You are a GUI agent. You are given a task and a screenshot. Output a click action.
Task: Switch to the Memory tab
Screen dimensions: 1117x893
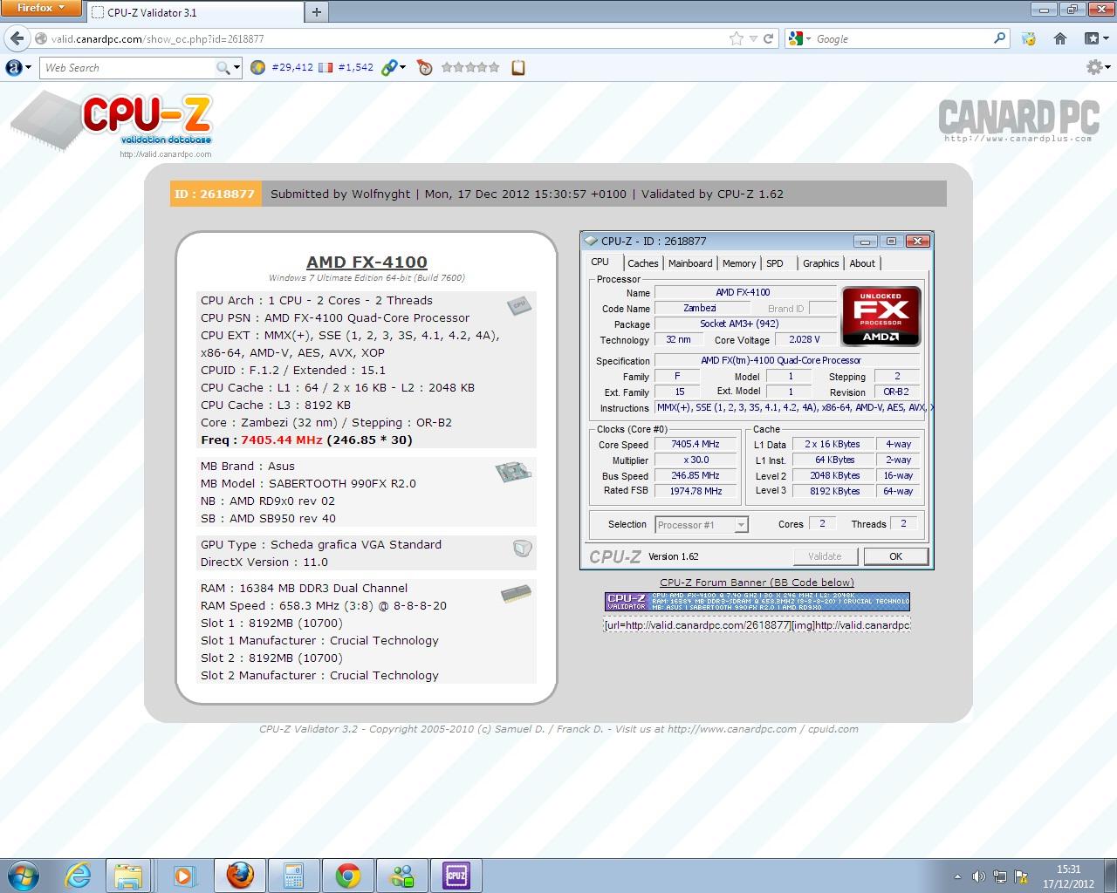739,263
